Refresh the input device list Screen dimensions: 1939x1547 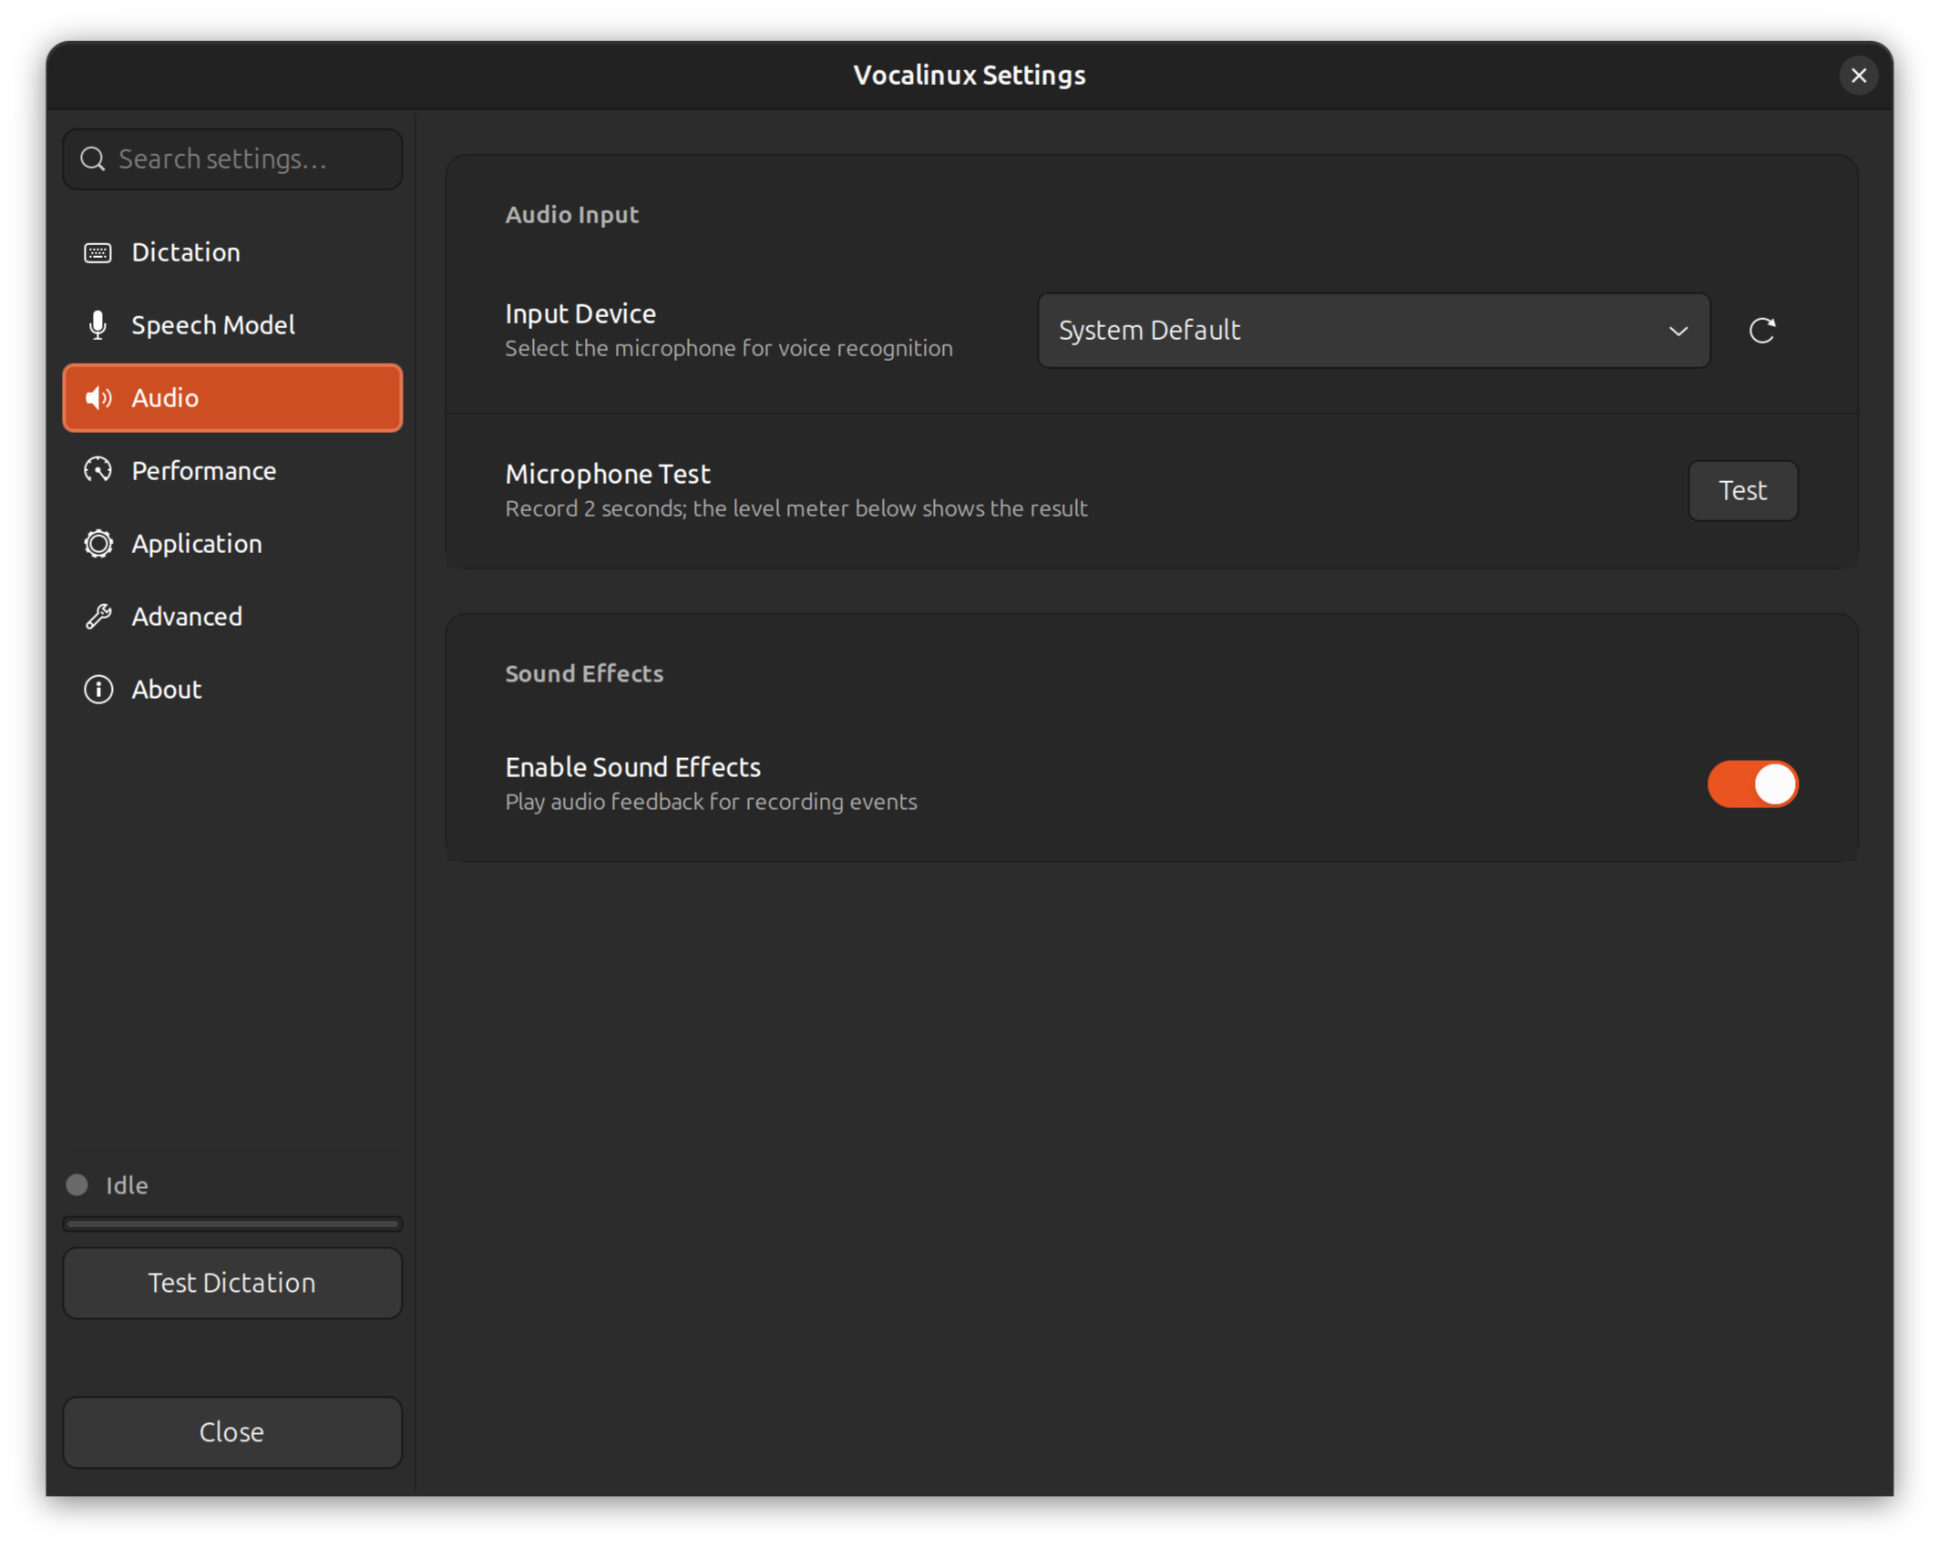pos(1762,331)
